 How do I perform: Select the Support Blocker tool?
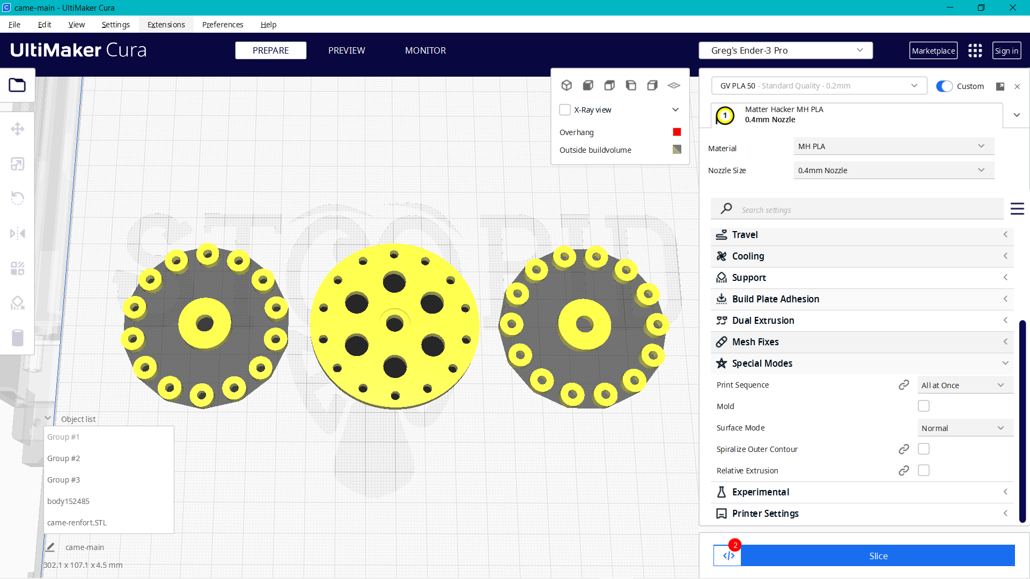[x=18, y=303]
